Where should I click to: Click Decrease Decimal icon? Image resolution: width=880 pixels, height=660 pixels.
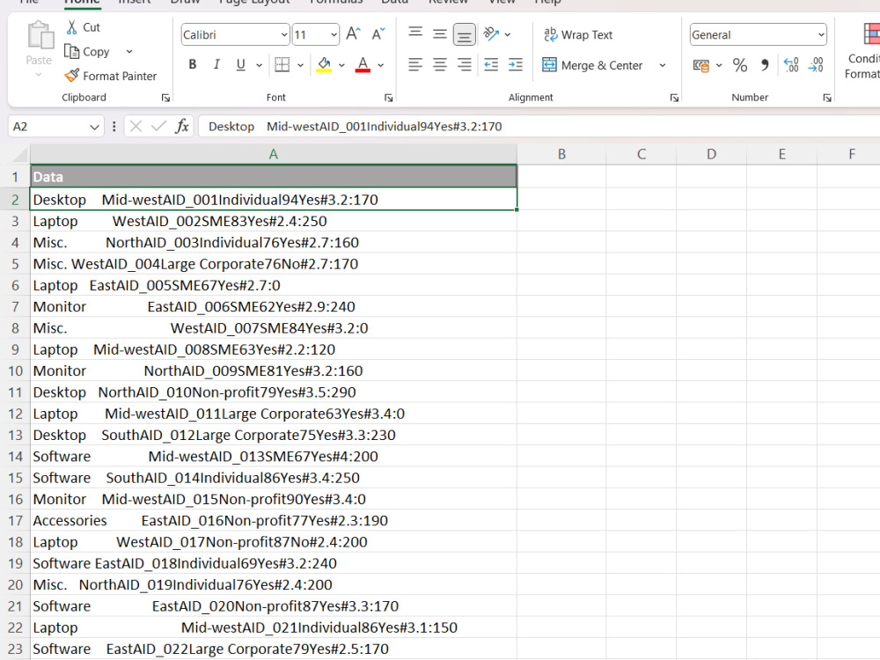tap(816, 65)
